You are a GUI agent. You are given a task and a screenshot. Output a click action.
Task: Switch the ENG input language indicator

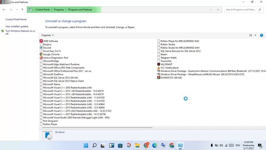(x=238, y=145)
